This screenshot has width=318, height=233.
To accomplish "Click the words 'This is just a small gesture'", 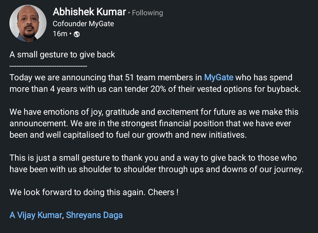I will [x=58, y=158].
